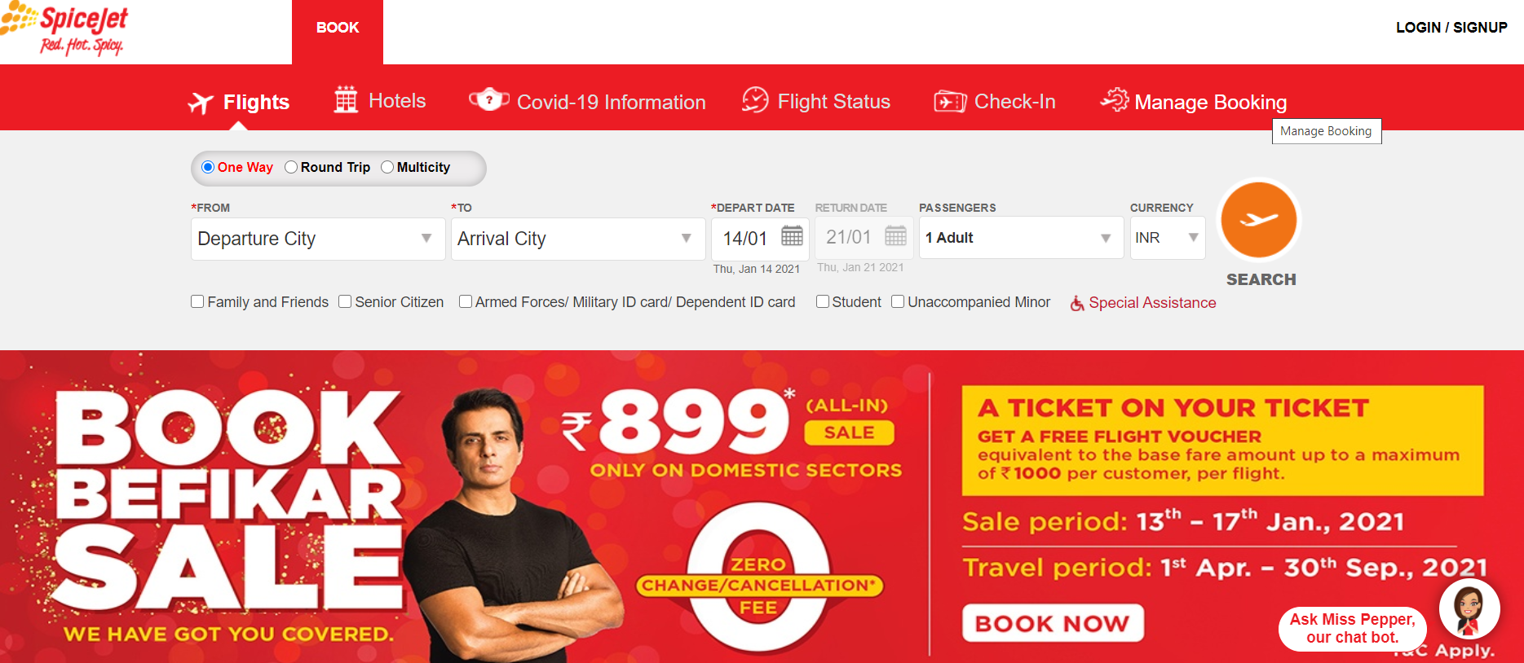Image resolution: width=1524 pixels, height=663 pixels.
Task: Click the Manage Booking gear icon
Action: [x=1115, y=100]
